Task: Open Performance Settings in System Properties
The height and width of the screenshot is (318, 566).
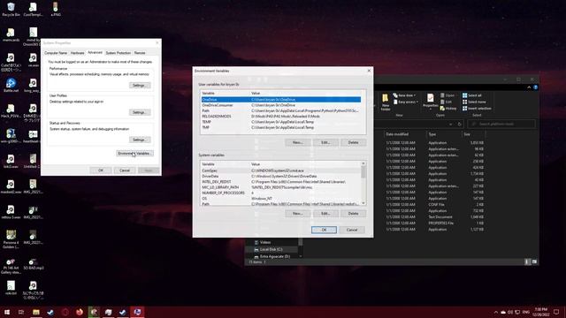Action: [140, 86]
